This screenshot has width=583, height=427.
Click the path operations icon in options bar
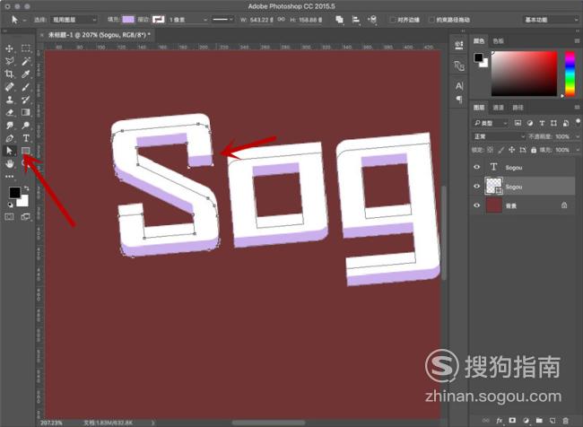tap(339, 20)
